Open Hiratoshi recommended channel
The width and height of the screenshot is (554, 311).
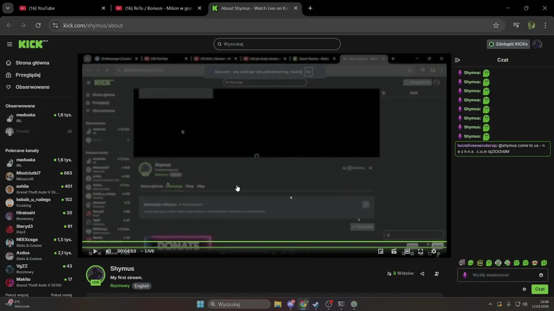(39, 216)
